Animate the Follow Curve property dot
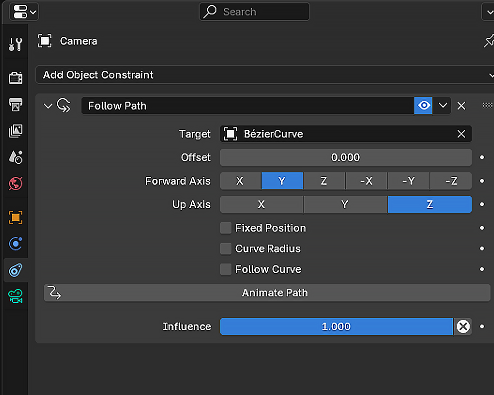The image size is (494, 395). (482, 269)
